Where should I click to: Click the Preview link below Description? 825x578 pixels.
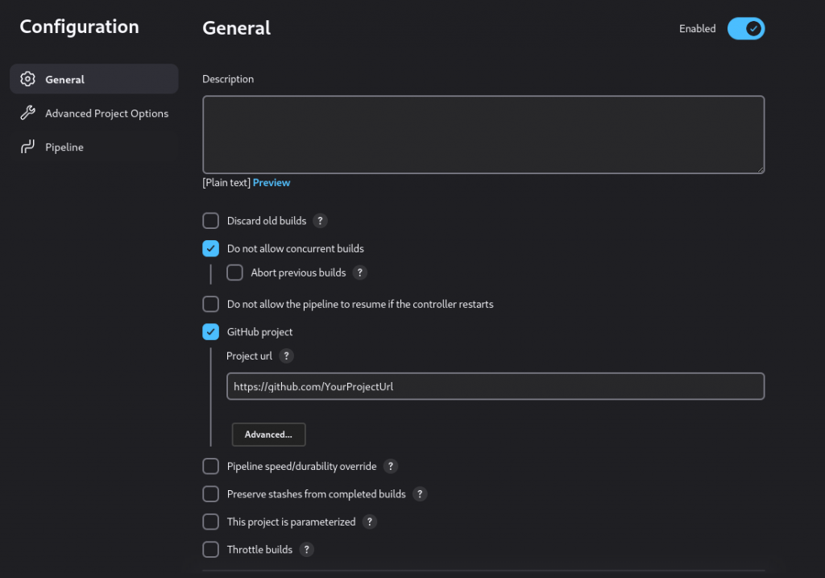[272, 182]
